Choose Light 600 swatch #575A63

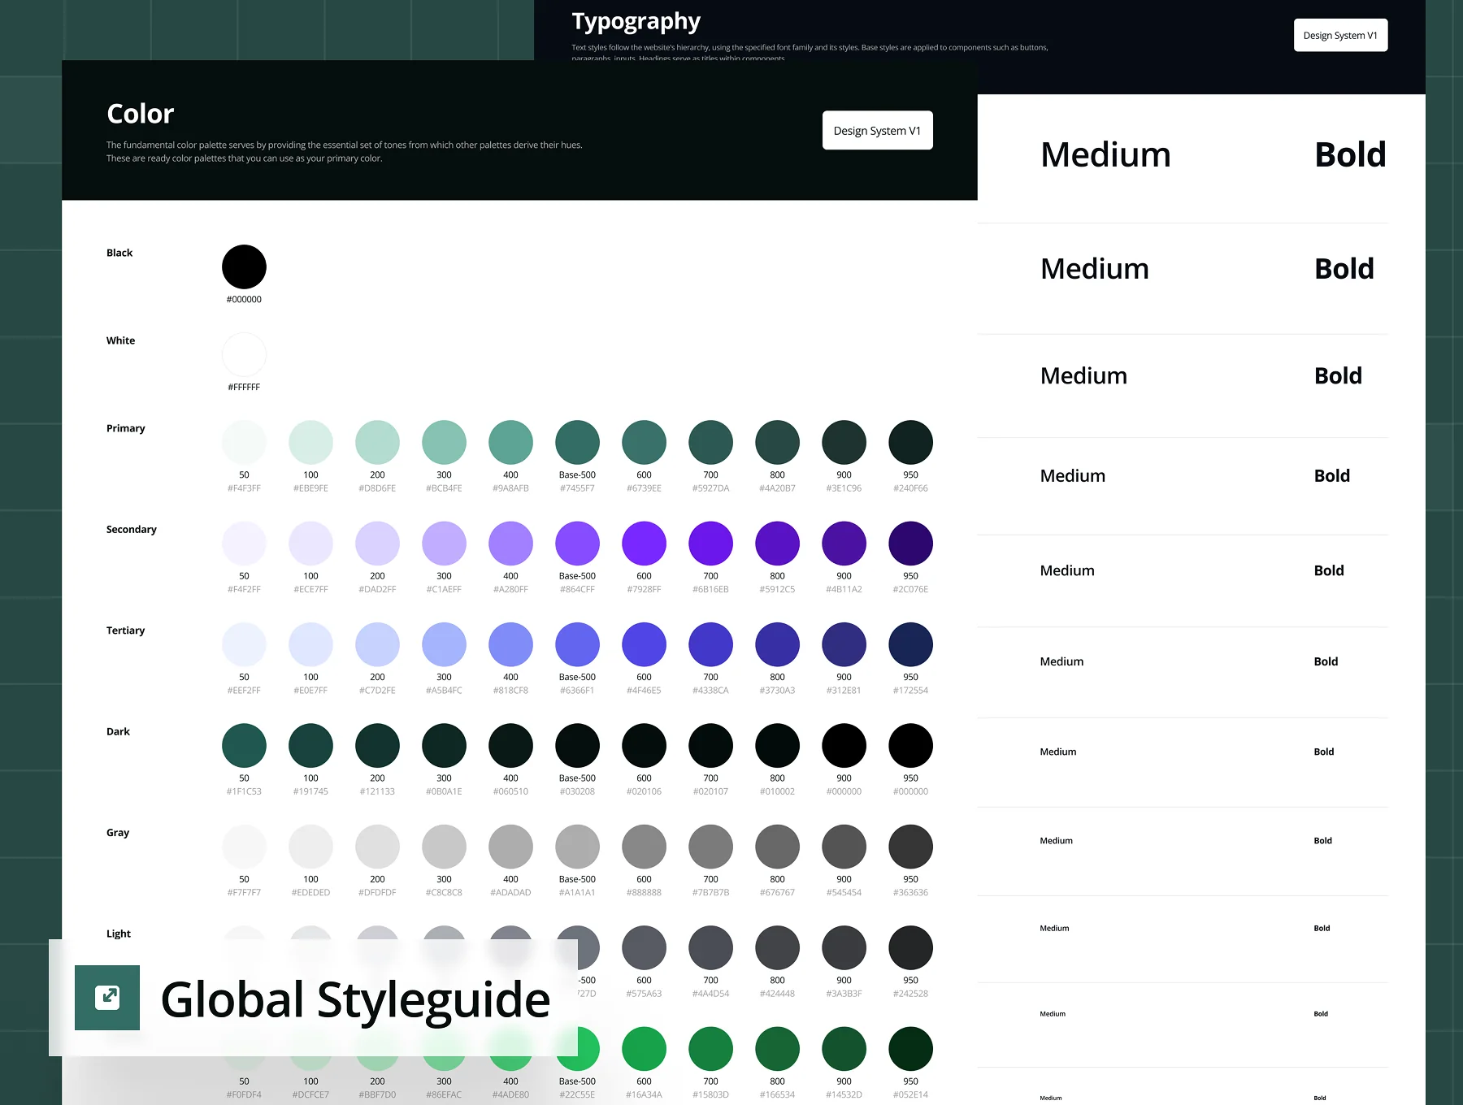point(644,948)
